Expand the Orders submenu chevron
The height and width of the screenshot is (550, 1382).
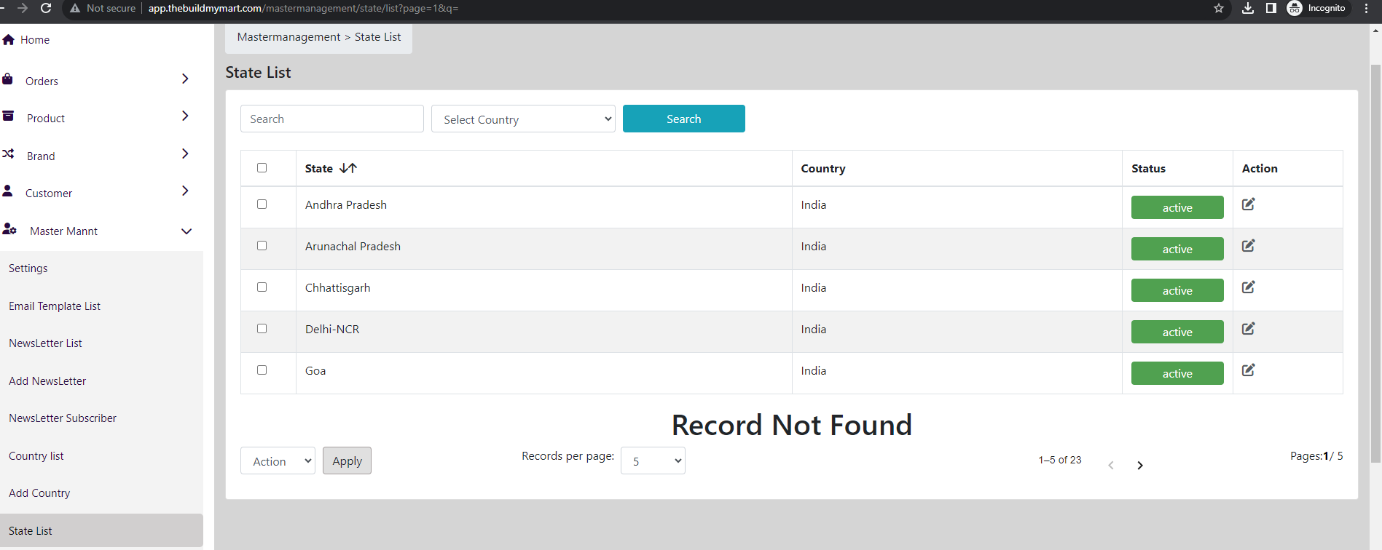(x=185, y=79)
